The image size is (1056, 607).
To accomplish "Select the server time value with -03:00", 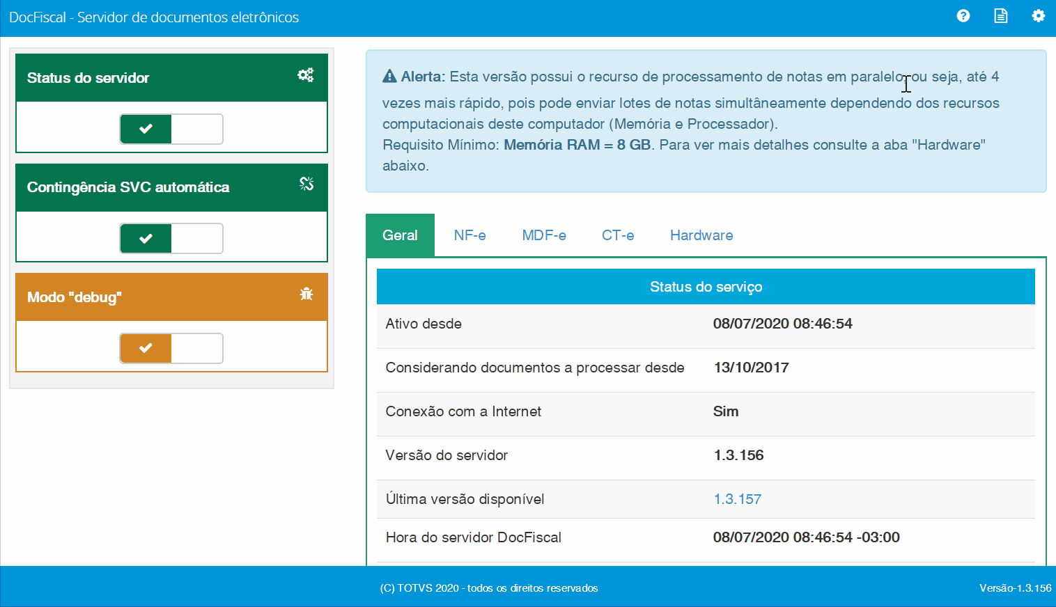I will [806, 537].
